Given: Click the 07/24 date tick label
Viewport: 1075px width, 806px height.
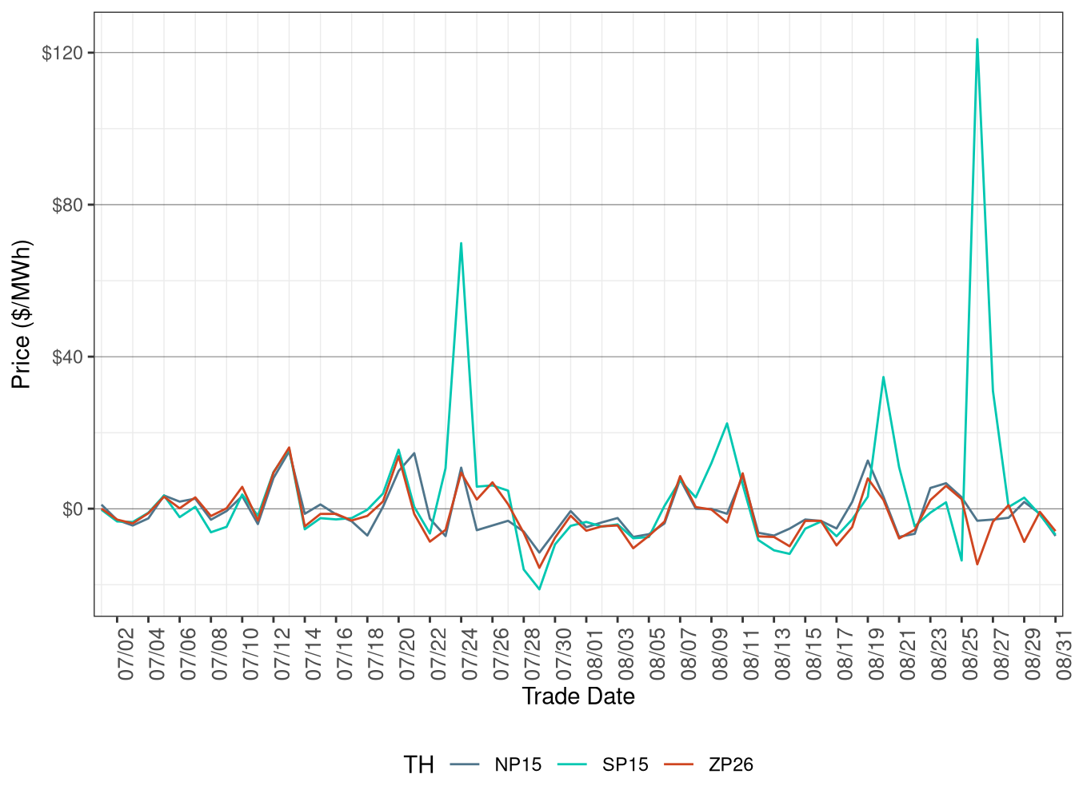Looking at the screenshot, I should [x=470, y=653].
